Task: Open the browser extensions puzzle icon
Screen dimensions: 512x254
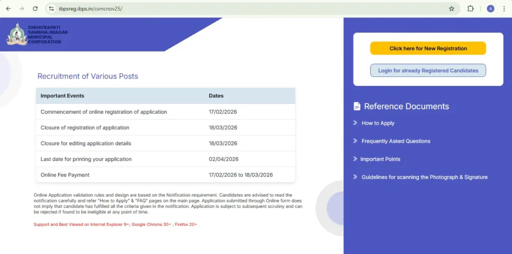Action: (470, 8)
